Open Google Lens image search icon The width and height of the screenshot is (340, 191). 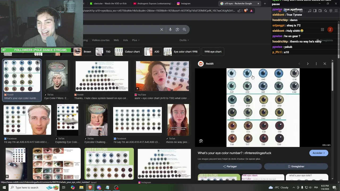coord(177,29)
